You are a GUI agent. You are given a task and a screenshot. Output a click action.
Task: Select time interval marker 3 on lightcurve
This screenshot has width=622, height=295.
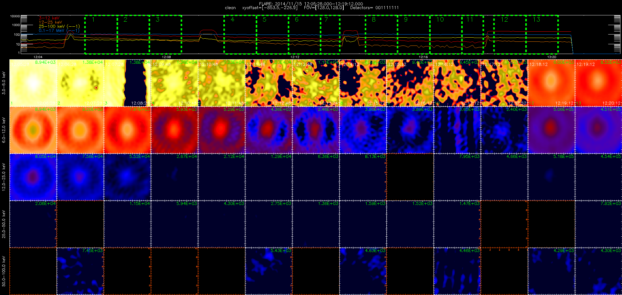pos(157,19)
